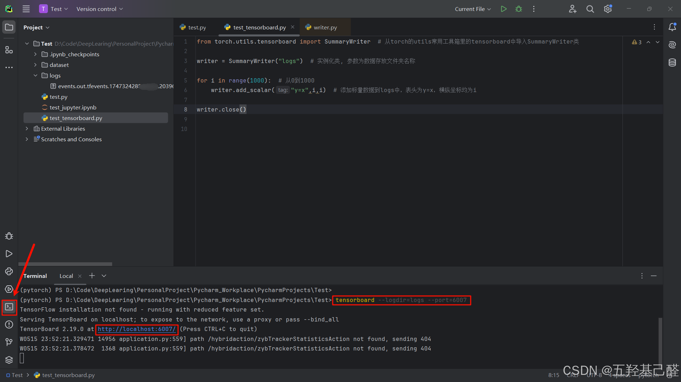The image size is (681, 382).
Task: Open the Structure tool window icon
Action: (9, 50)
